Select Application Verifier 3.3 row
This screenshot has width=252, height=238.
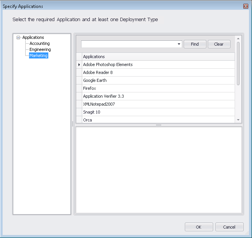[104, 96]
